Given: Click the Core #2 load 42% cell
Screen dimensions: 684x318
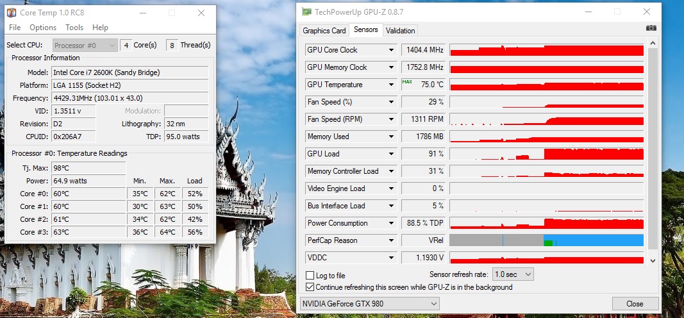Looking at the screenshot, I should click(195, 219).
